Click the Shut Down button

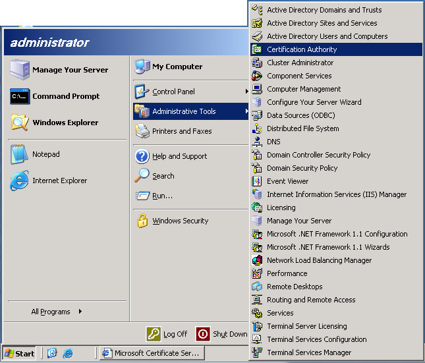click(x=221, y=334)
